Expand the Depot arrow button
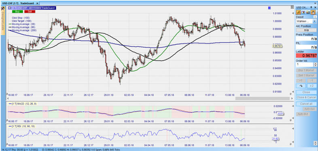The height and width of the screenshot is (151, 318). point(315,17)
